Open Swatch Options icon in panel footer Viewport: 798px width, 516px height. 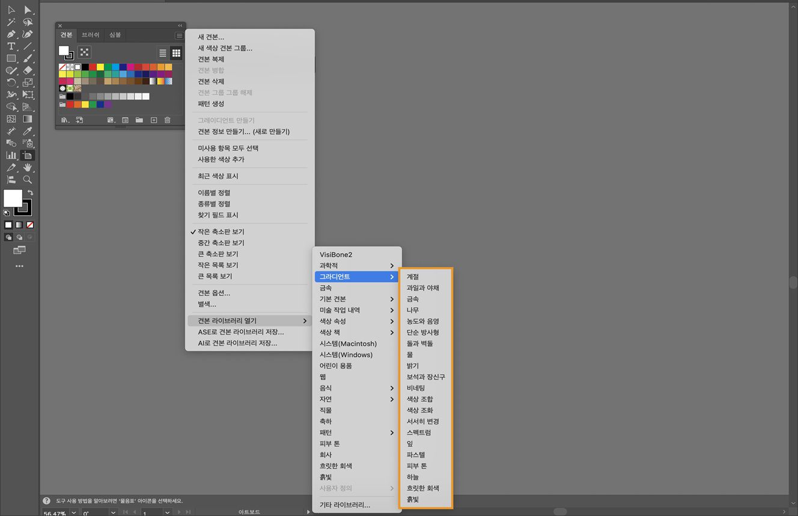125,120
